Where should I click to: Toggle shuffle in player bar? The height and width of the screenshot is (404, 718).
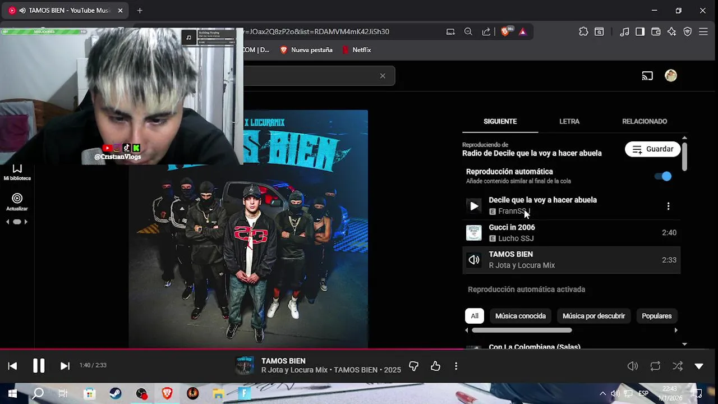[x=678, y=366]
